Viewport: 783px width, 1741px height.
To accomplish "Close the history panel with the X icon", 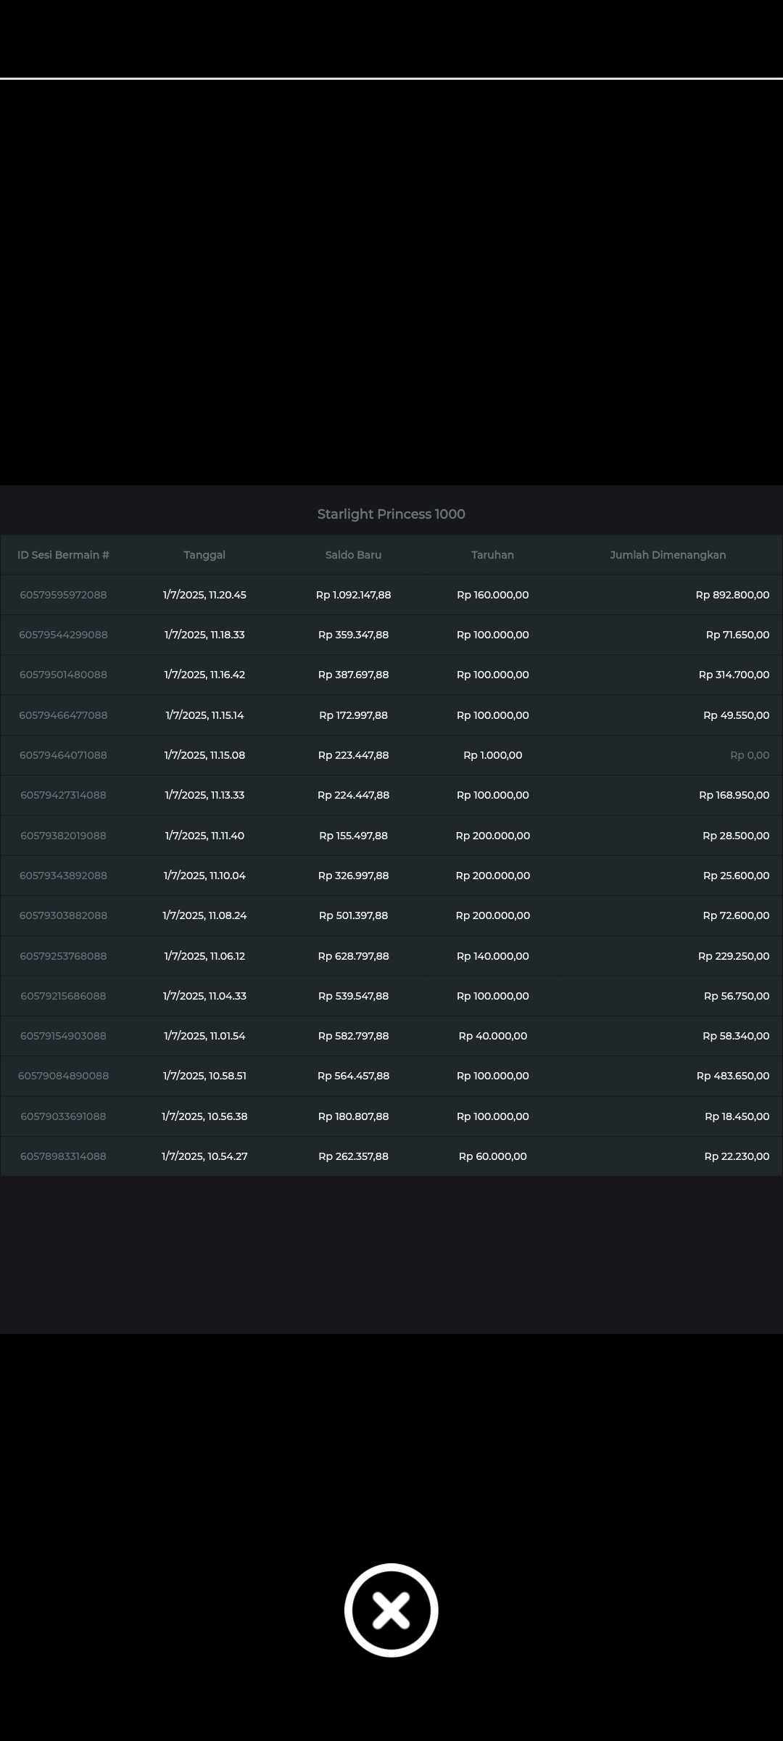I will [x=391, y=1610].
